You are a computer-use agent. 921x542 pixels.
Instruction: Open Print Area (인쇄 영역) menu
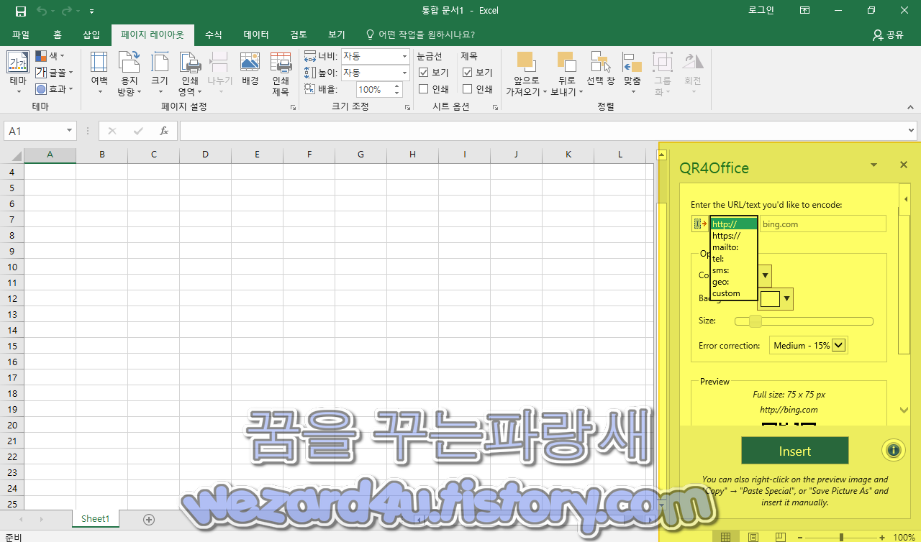189,73
